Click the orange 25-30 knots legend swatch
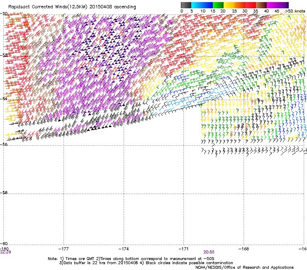The image size is (307, 270). pyautogui.click(x=240, y=5)
